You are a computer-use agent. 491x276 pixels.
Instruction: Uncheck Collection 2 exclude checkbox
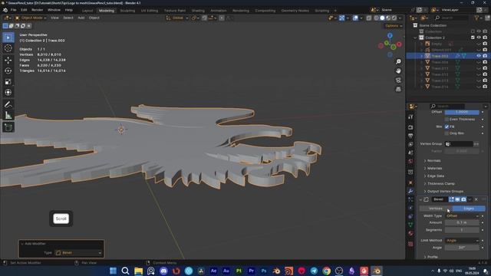tap(473, 38)
